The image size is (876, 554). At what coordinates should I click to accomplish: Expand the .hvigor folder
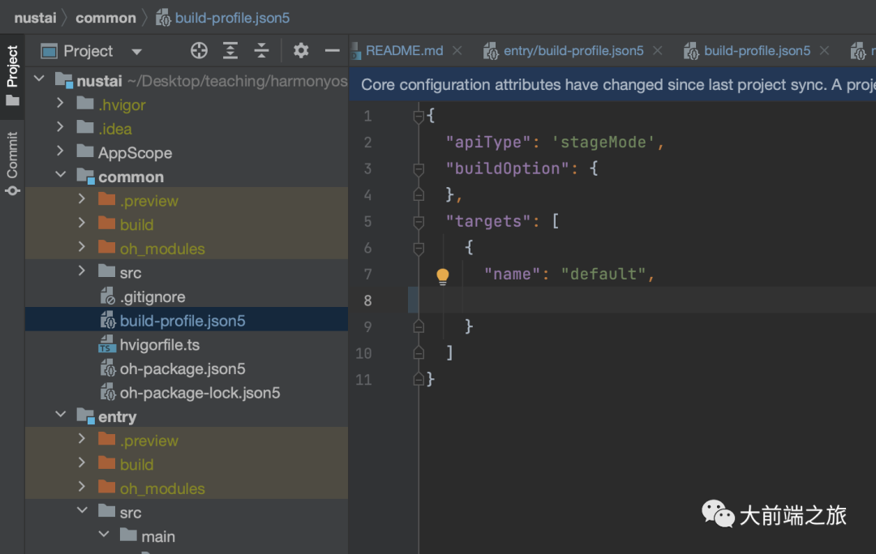(61, 104)
